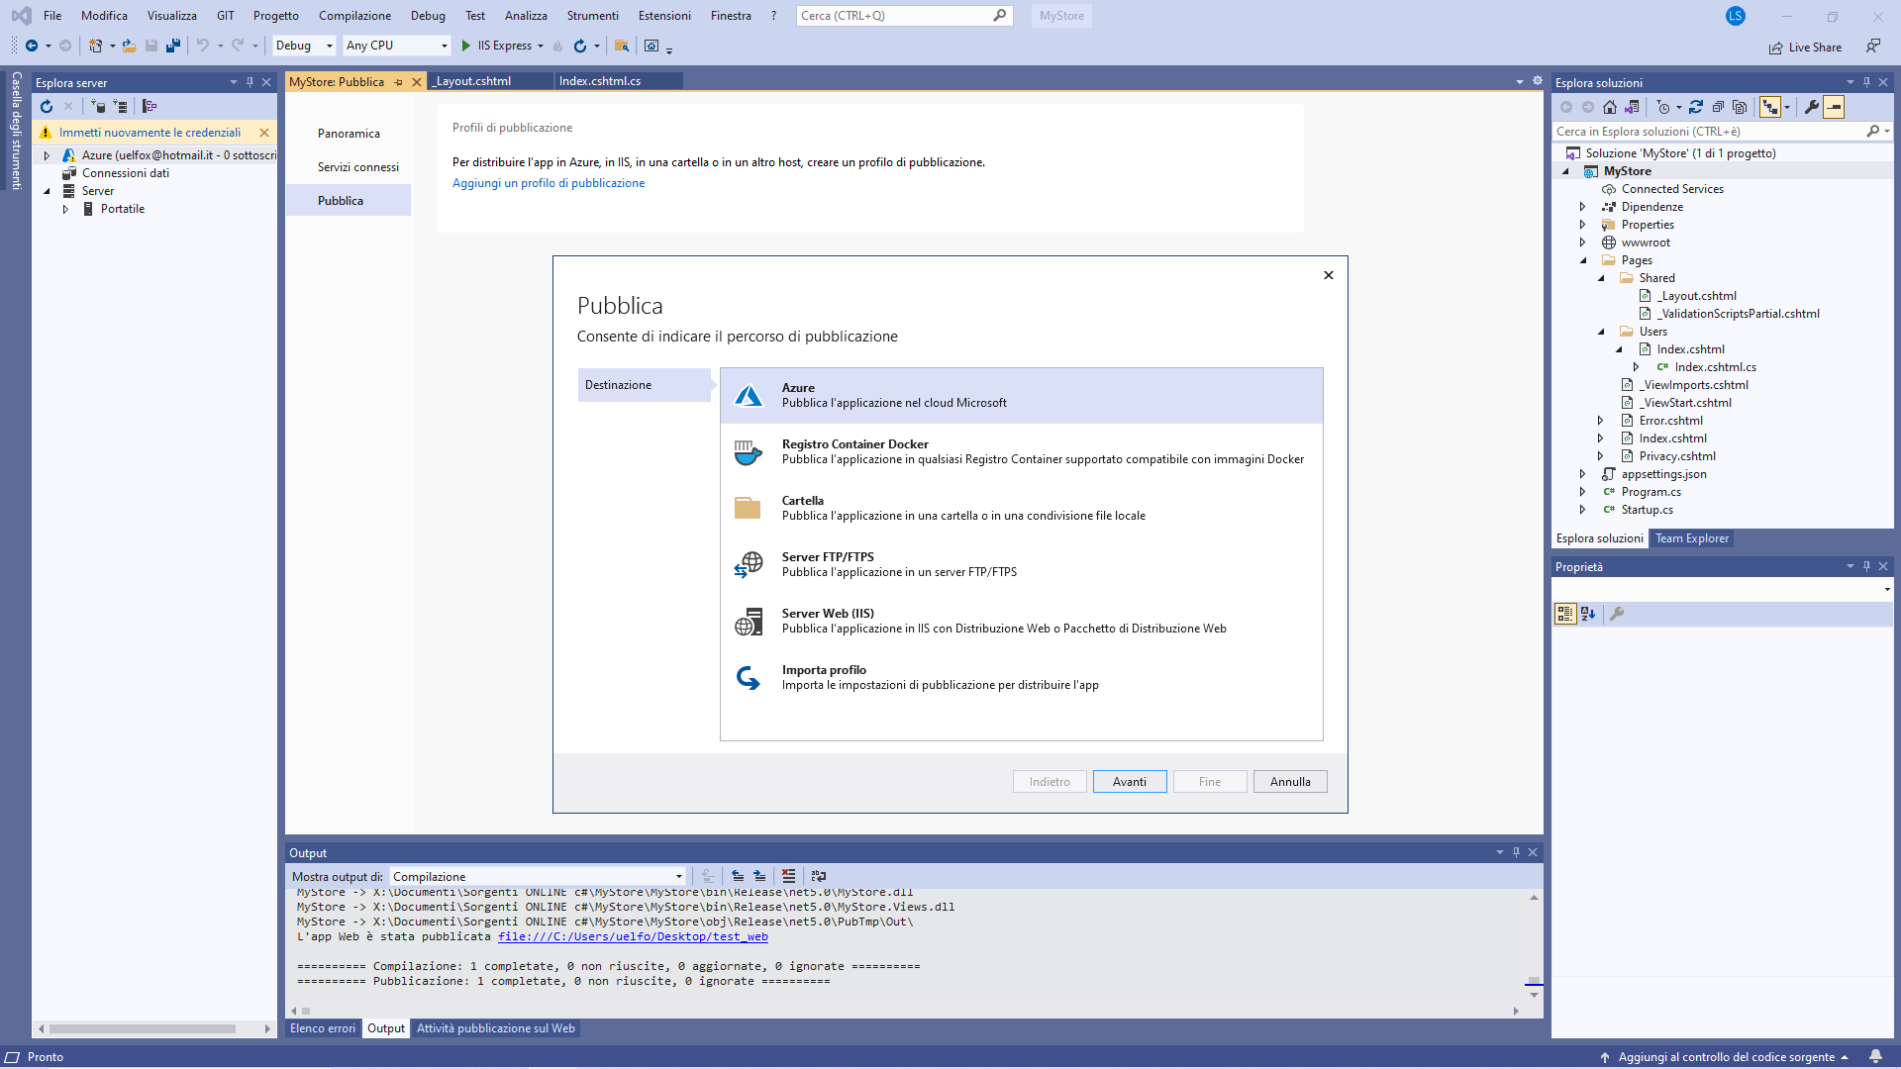Click the pending changes filter clock icon
Viewport: 1901px width, 1069px height.
coord(1663,107)
